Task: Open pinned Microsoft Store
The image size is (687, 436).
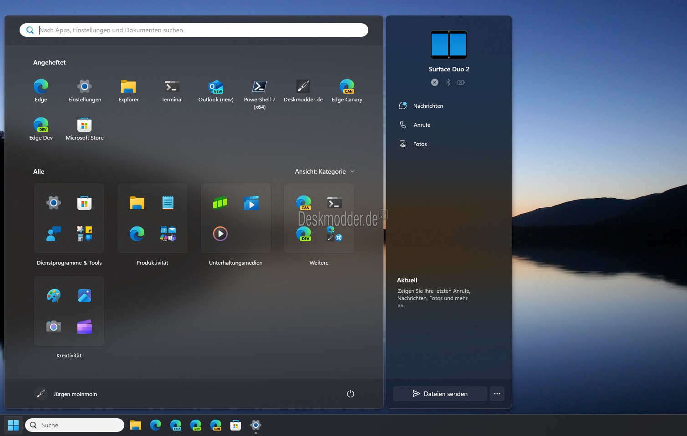Action: [85, 129]
